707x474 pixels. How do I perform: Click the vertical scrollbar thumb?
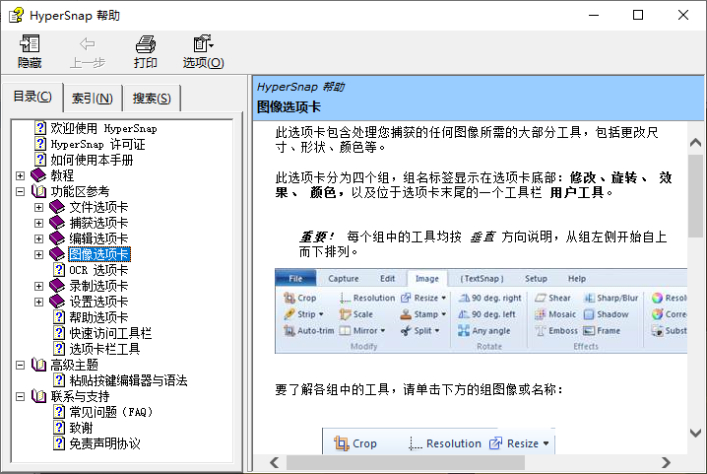pos(695,196)
